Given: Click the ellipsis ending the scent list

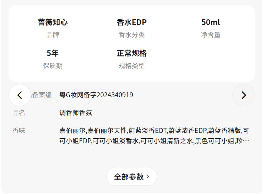Looking at the screenshot, I should click(x=246, y=141).
